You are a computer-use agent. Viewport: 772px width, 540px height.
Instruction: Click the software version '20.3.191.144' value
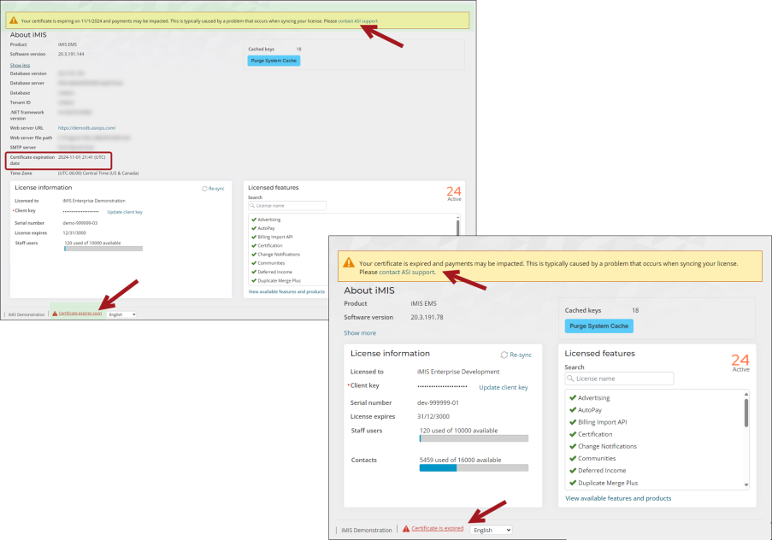click(x=71, y=54)
